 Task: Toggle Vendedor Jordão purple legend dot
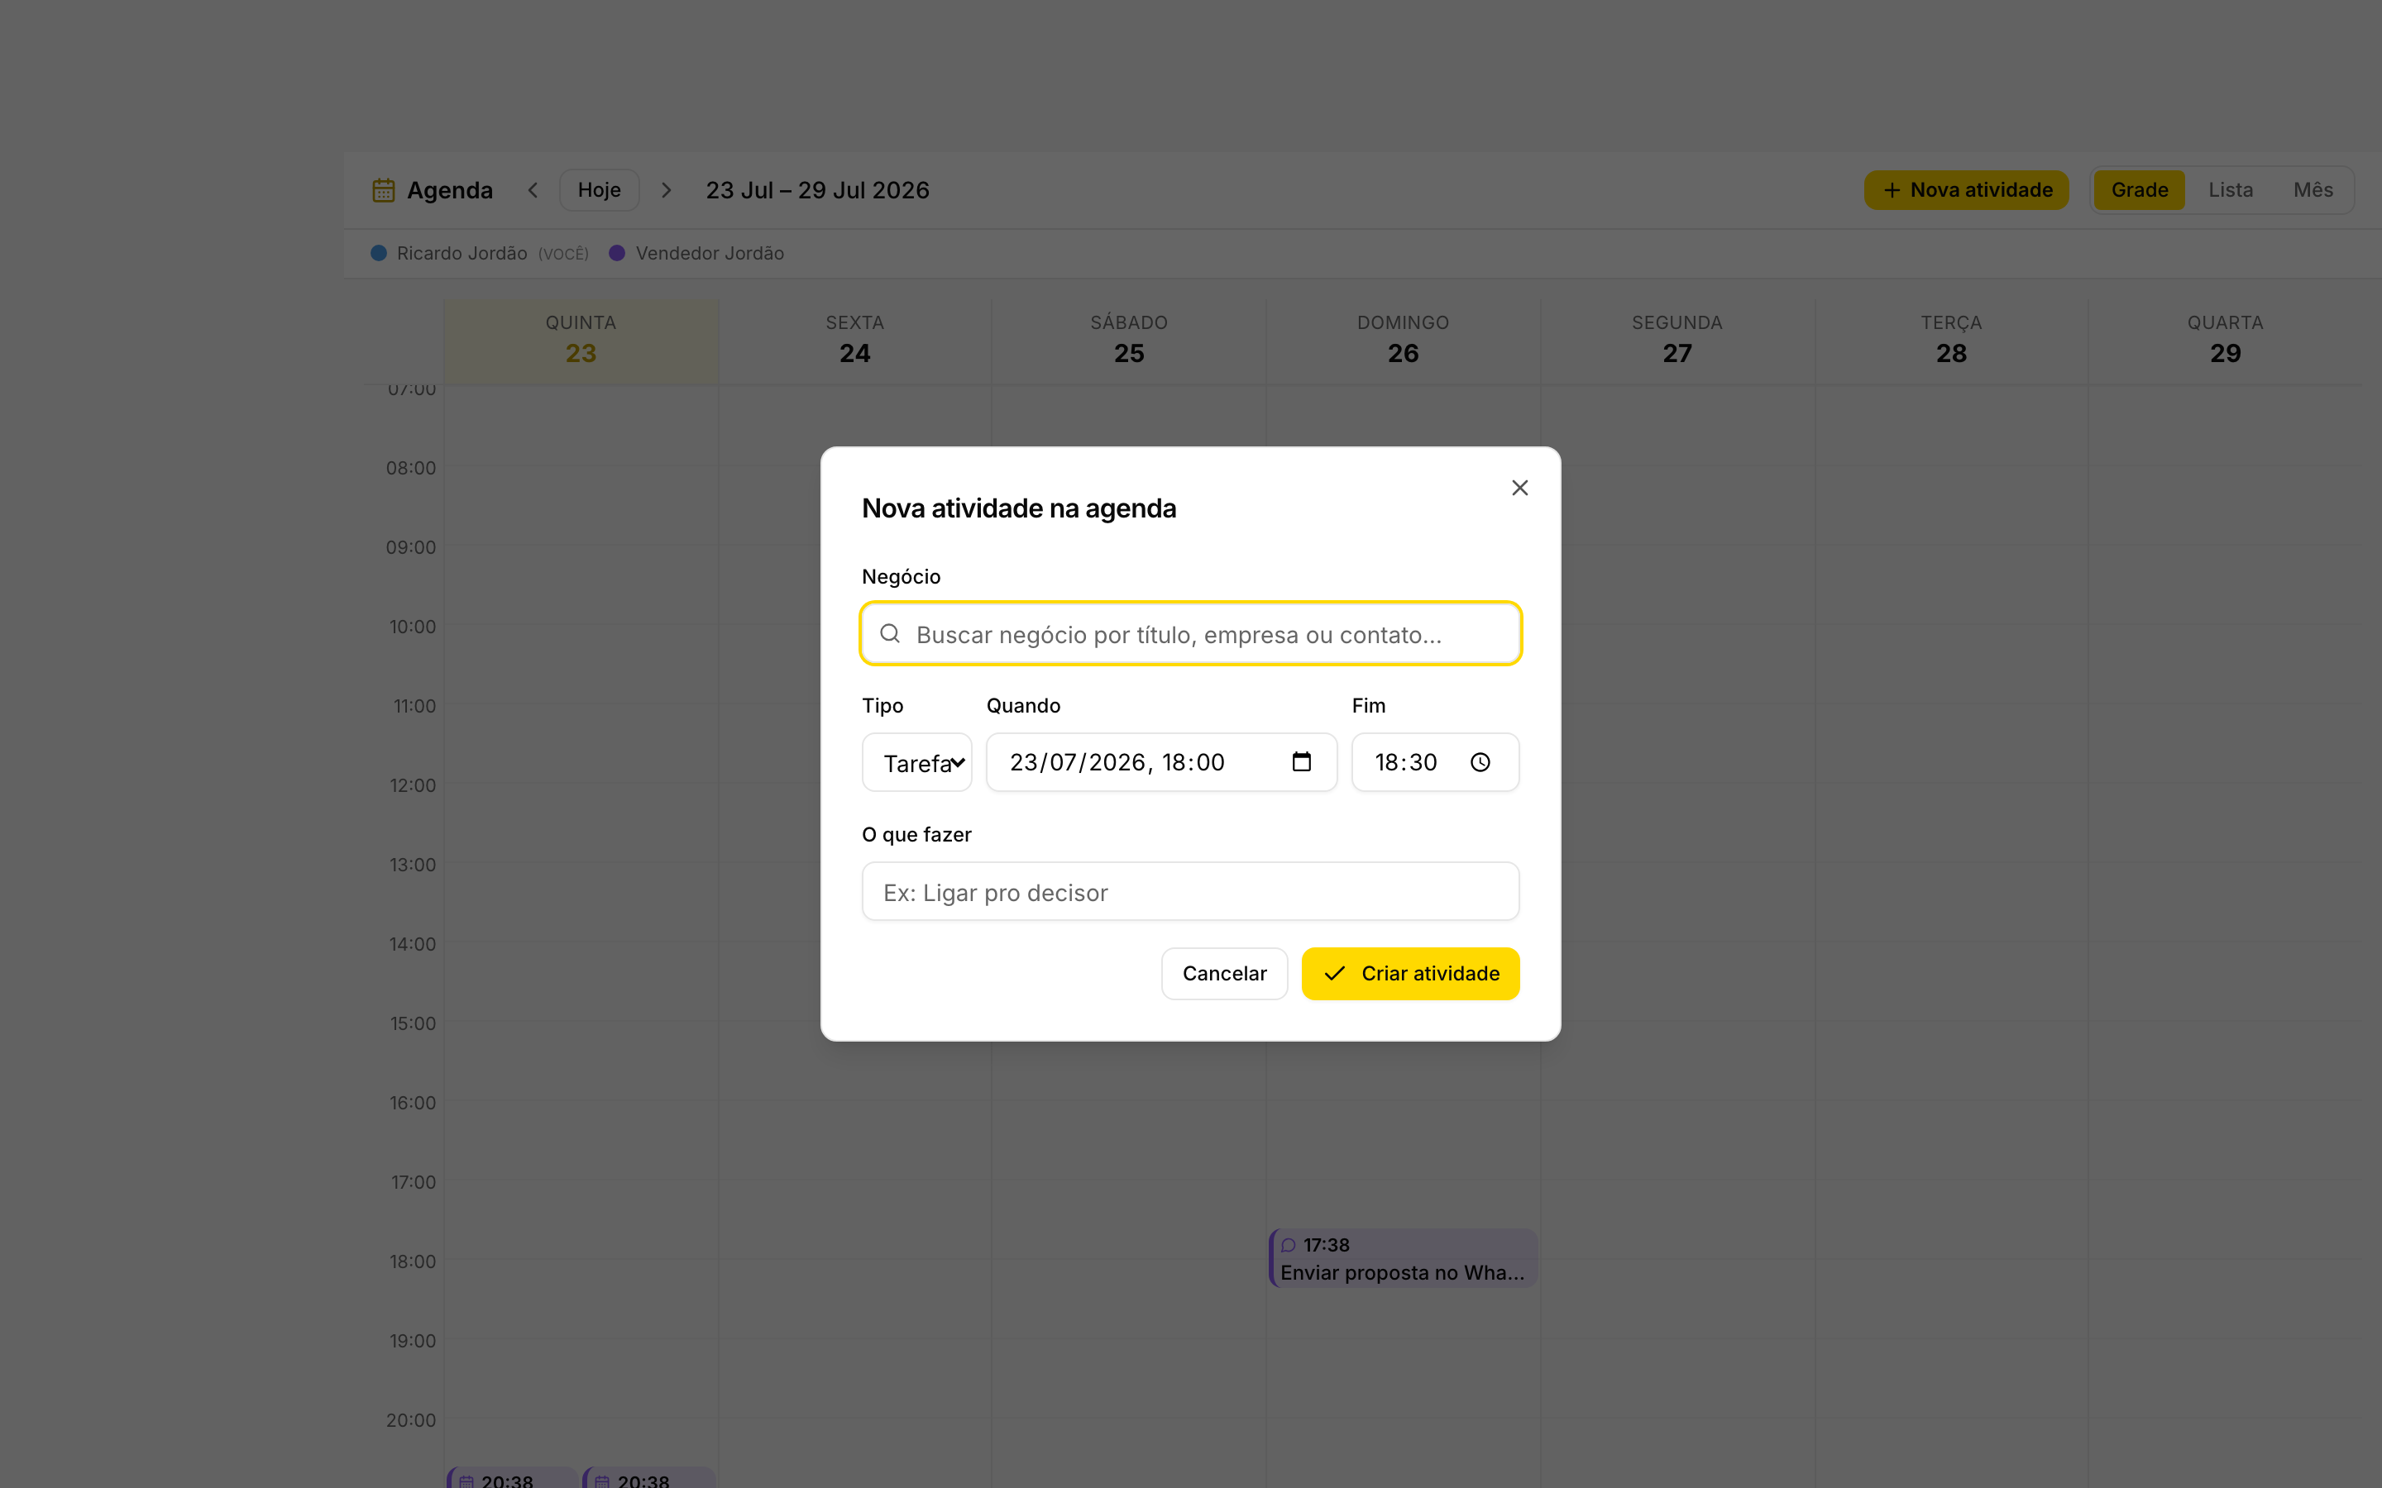point(617,253)
